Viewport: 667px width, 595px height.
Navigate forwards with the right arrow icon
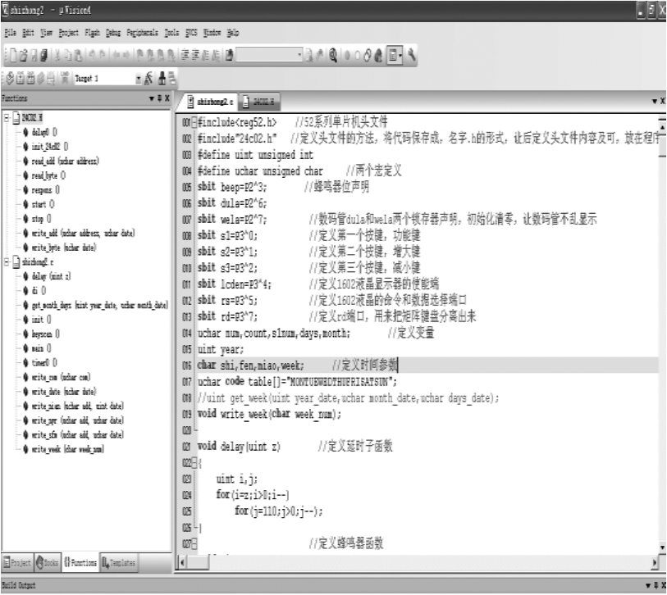click(x=126, y=55)
